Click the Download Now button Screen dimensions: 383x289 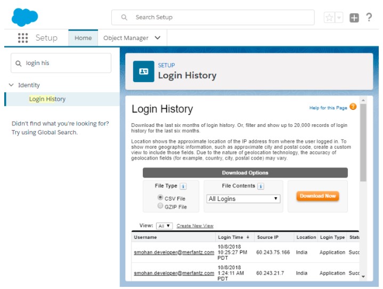click(x=318, y=196)
